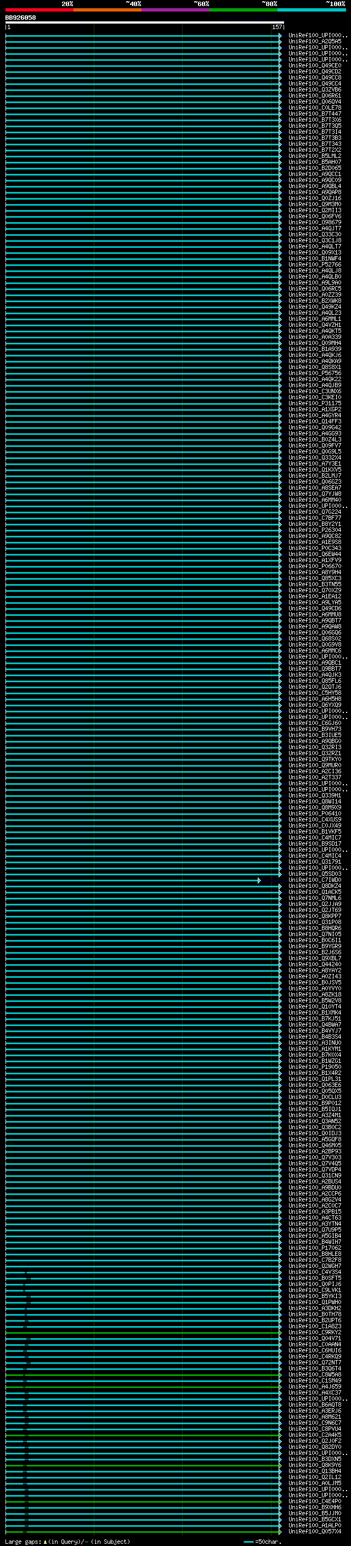This screenshot has height=1546, width=351.
Task: Click the shortened arrowhead on the C7IWD0 bar
Action: point(259,880)
